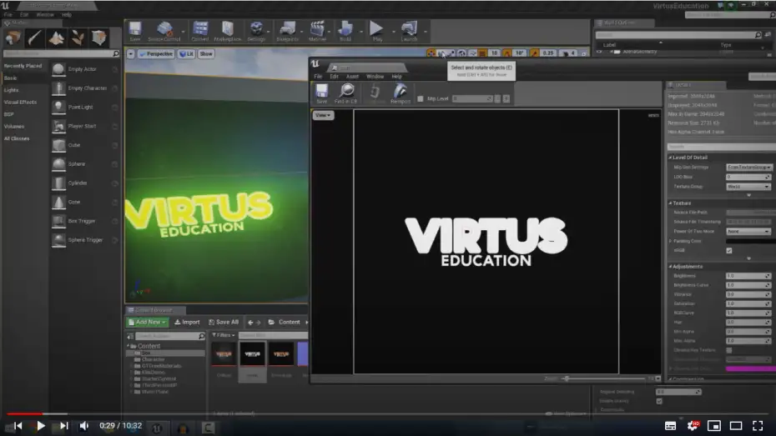The width and height of the screenshot is (776, 436).
Task: Toggle rotation snapping icon in viewport
Action: click(507, 53)
